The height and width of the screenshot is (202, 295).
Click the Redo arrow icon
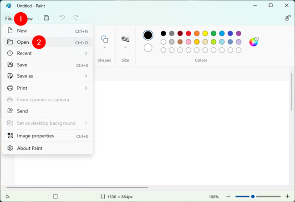tap(76, 18)
